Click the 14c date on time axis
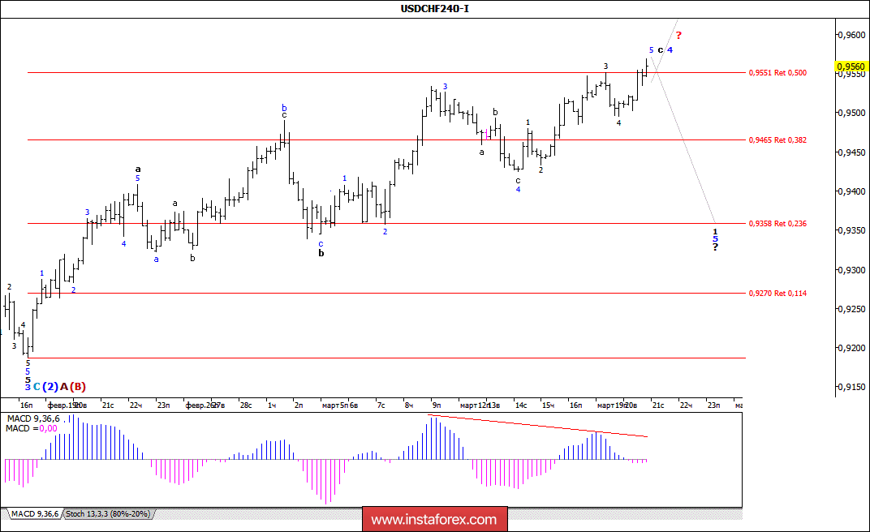 click(520, 405)
